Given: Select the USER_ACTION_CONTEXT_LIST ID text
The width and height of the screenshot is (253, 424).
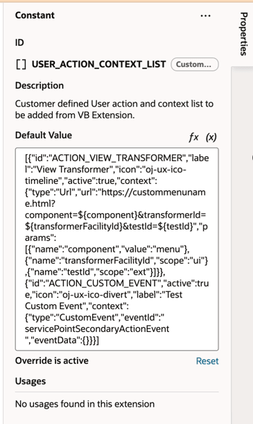Looking at the screenshot, I should 98,64.
